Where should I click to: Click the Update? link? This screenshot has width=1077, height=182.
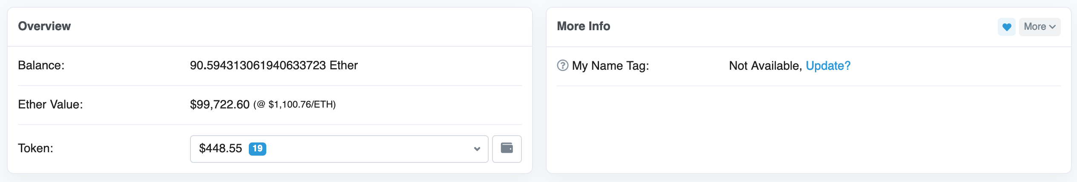click(x=828, y=66)
